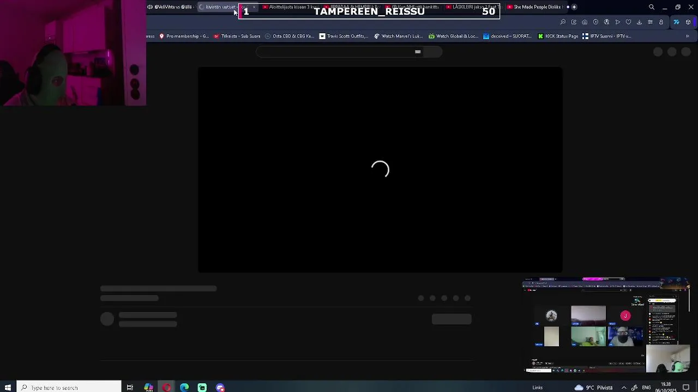Show hidden system tray icons
Image resolution: width=698 pixels, height=392 pixels.
click(624, 388)
